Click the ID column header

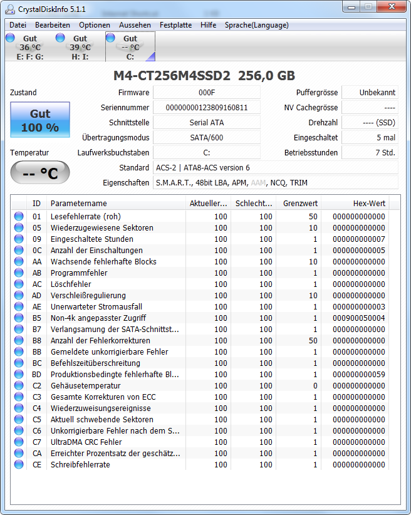(x=36, y=204)
